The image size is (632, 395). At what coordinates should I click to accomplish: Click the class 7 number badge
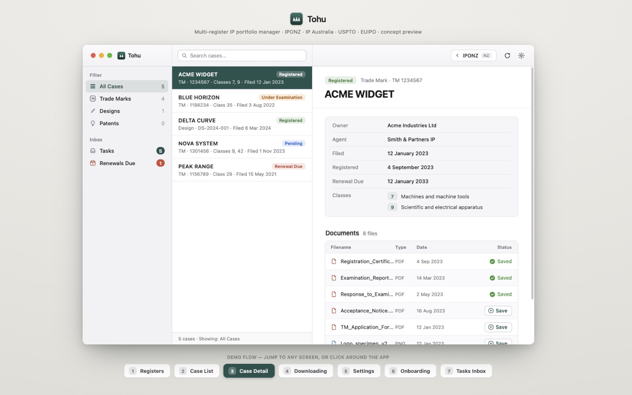click(392, 197)
